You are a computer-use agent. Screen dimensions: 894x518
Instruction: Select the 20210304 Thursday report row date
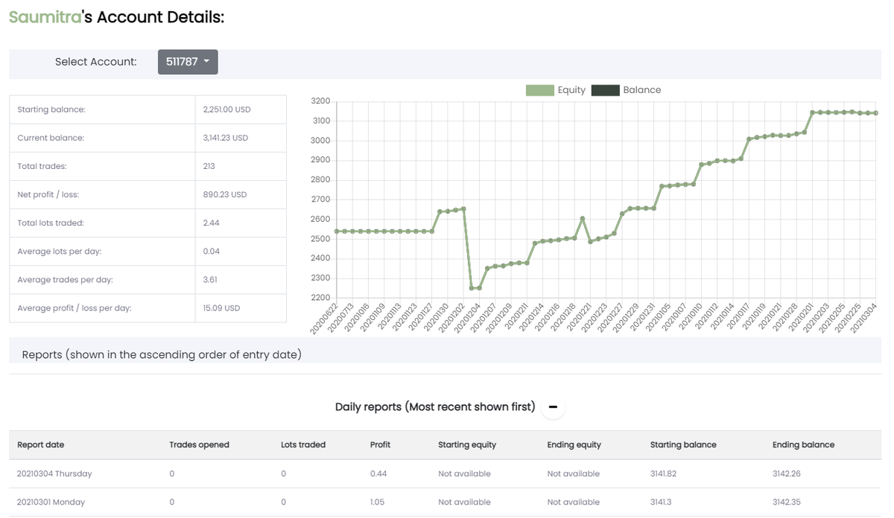pyautogui.click(x=54, y=473)
